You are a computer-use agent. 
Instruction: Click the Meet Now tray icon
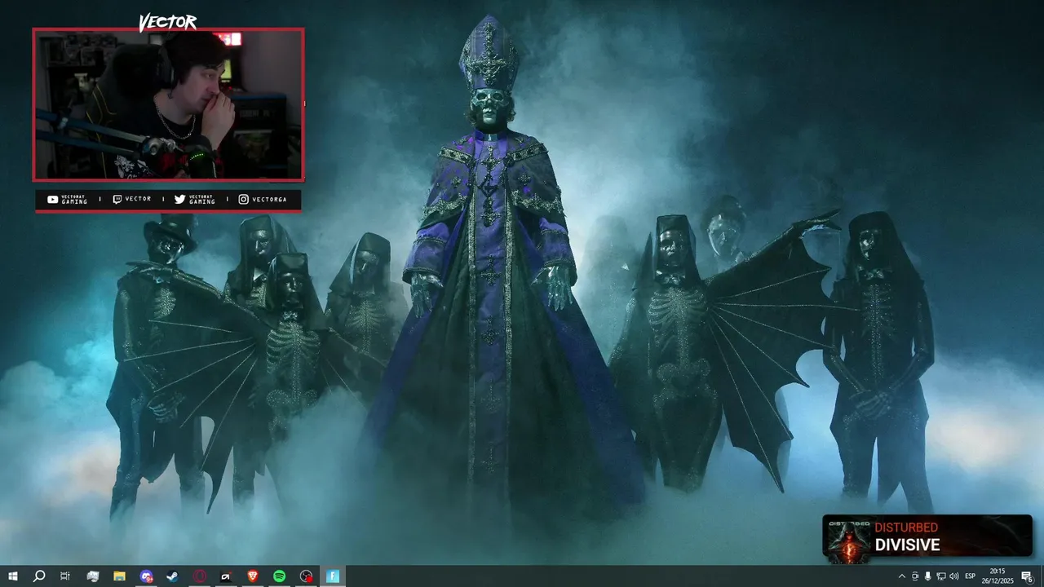pyautogui.click(x=914, y=576)
